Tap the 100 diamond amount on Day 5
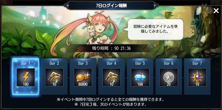 click(140, 84)
